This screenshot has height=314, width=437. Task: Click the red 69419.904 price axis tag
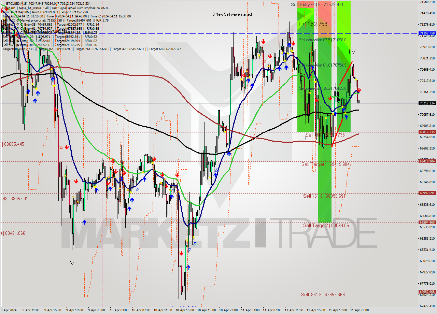427,161
